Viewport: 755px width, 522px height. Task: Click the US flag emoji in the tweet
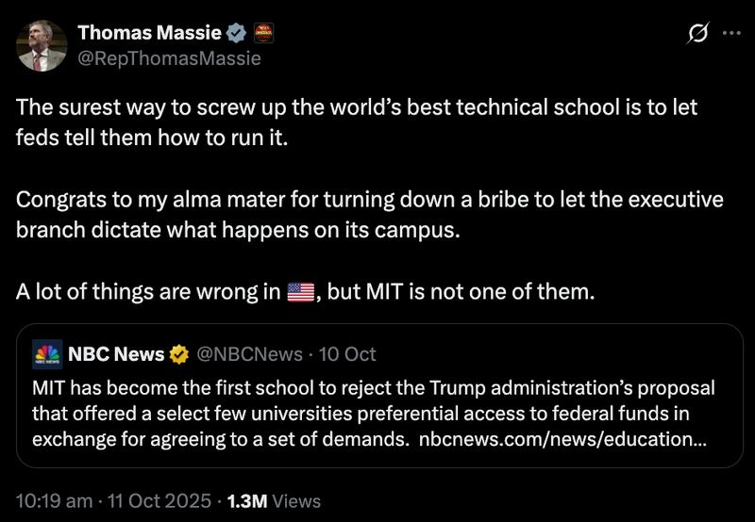[299, 291]
